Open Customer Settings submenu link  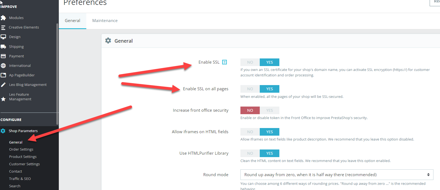coord(25,164)
